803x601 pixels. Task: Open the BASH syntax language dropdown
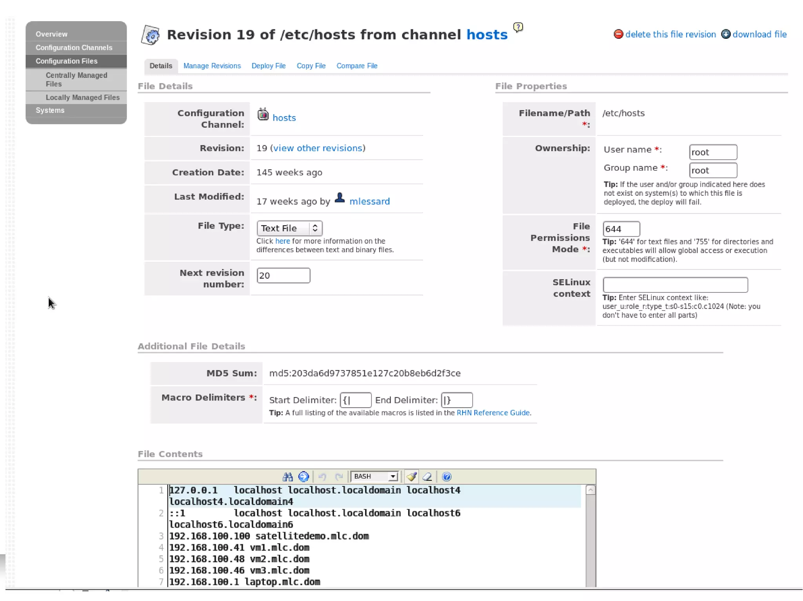pyautogui.click(x=374, y=476)
